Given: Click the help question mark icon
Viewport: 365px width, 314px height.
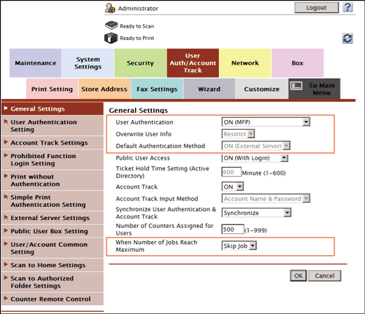Looking at the screenshot, I should click(x=347, y=7).
